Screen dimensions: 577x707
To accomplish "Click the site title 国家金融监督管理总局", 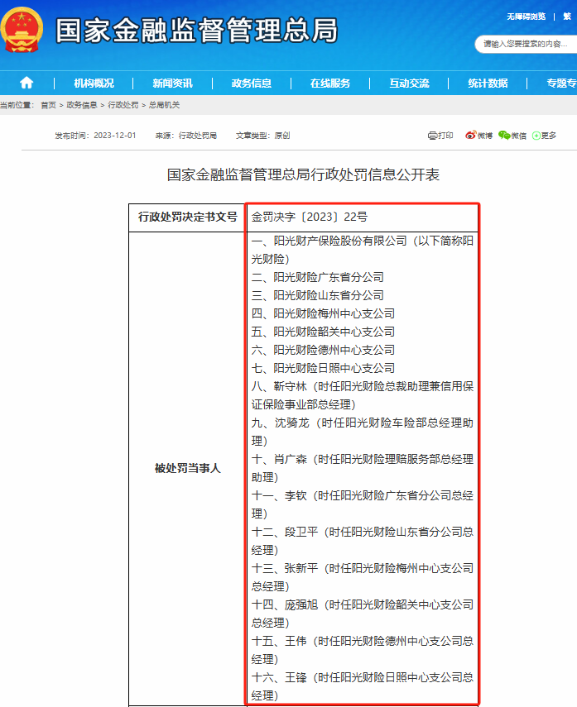I will click(197, 31).
